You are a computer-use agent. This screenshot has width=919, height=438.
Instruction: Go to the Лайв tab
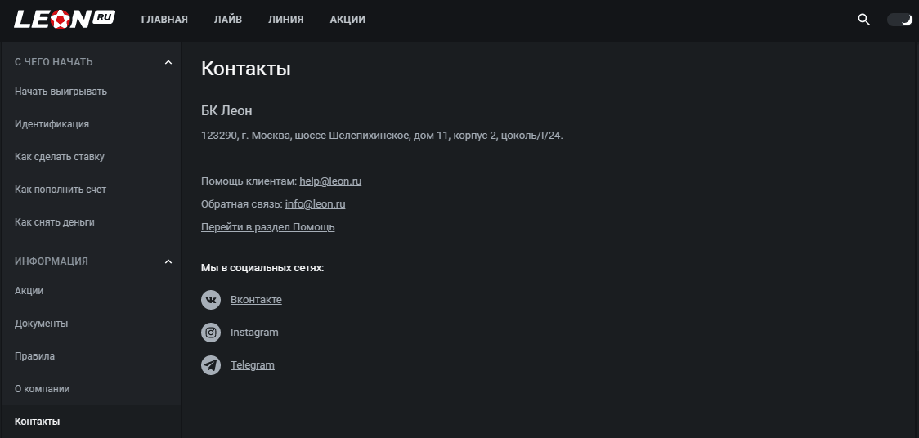click(x=228, y=20)
